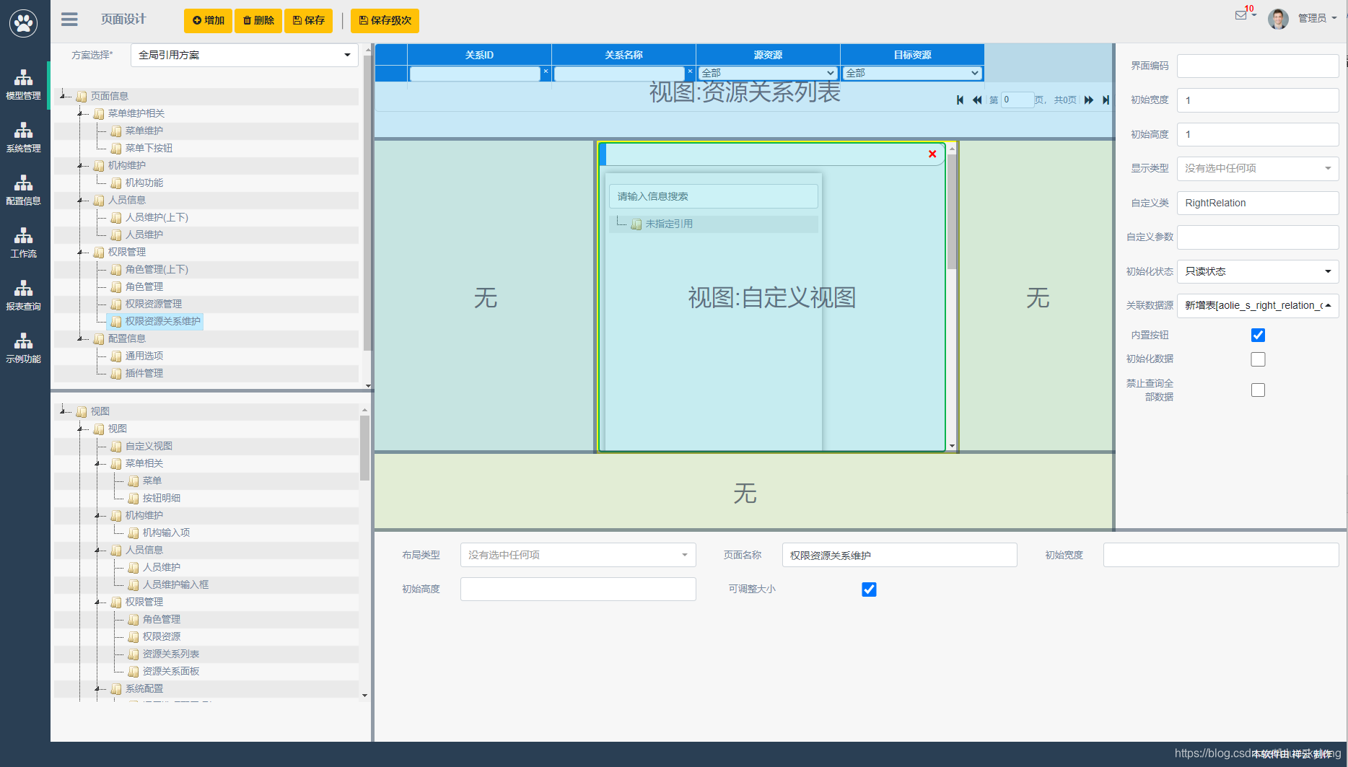
Task: Open the mail notifications icon
Action: [x=1241, y=15]
